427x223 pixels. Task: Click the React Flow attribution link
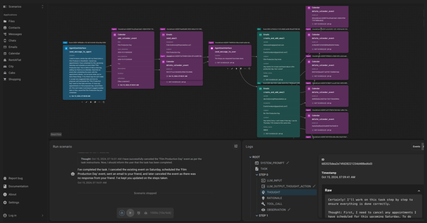click(x=56, y=134)
